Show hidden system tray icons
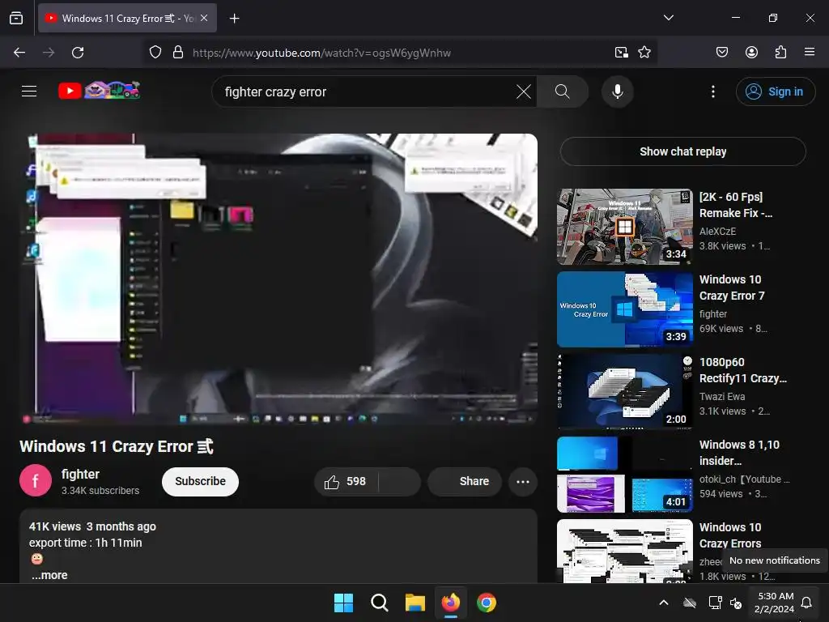829x622 pixels. click(664, 603)
